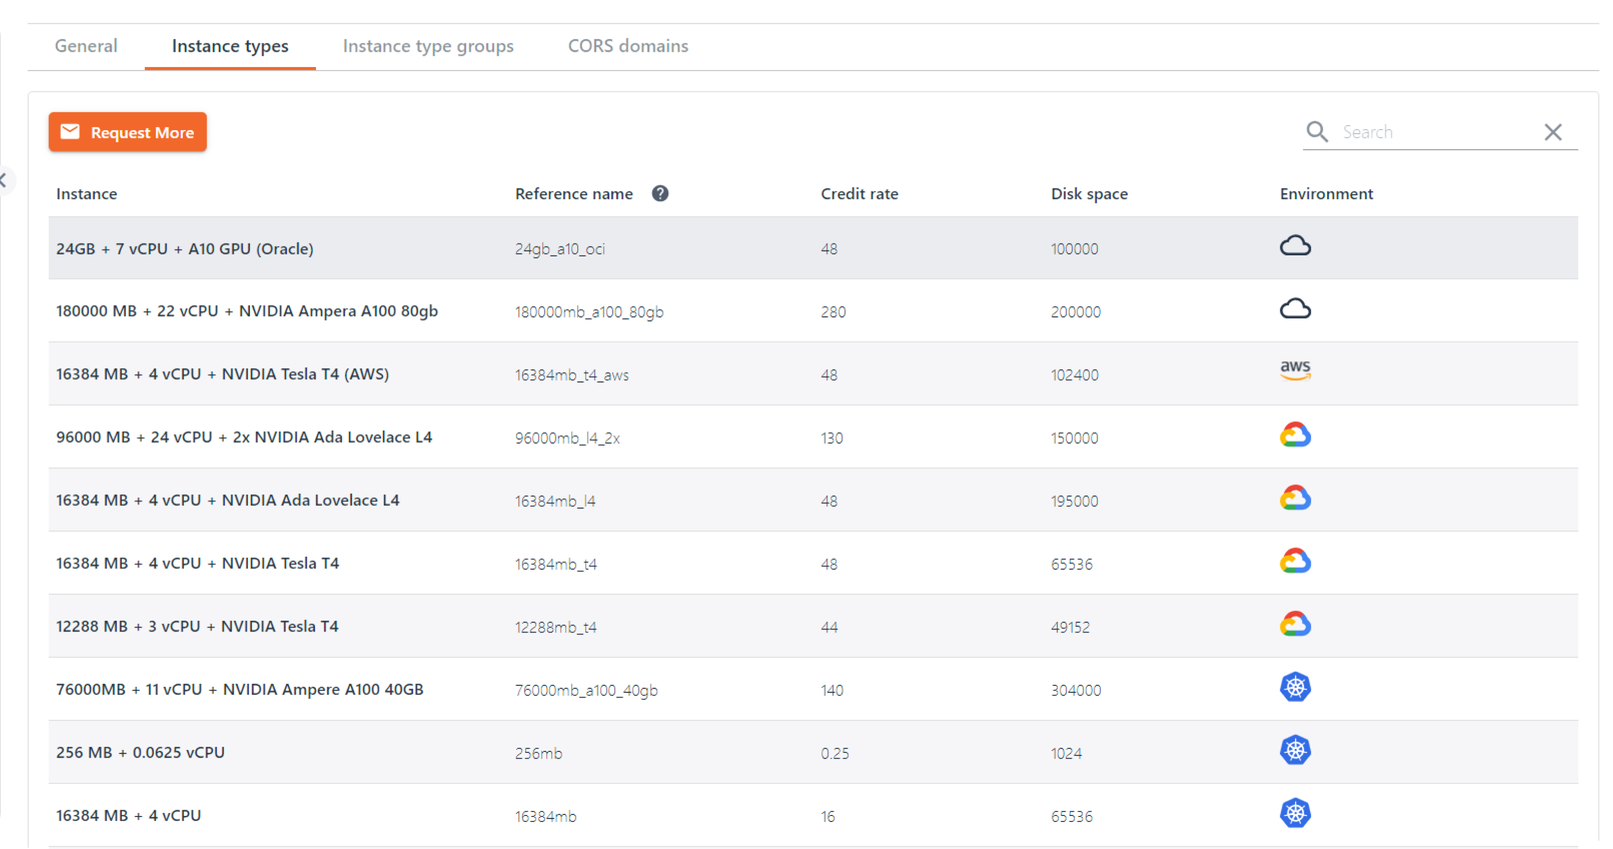This screenshot has width=1613, height=849.
Task: Click reference name '24gb_a10_oci'
Action: 560,249
